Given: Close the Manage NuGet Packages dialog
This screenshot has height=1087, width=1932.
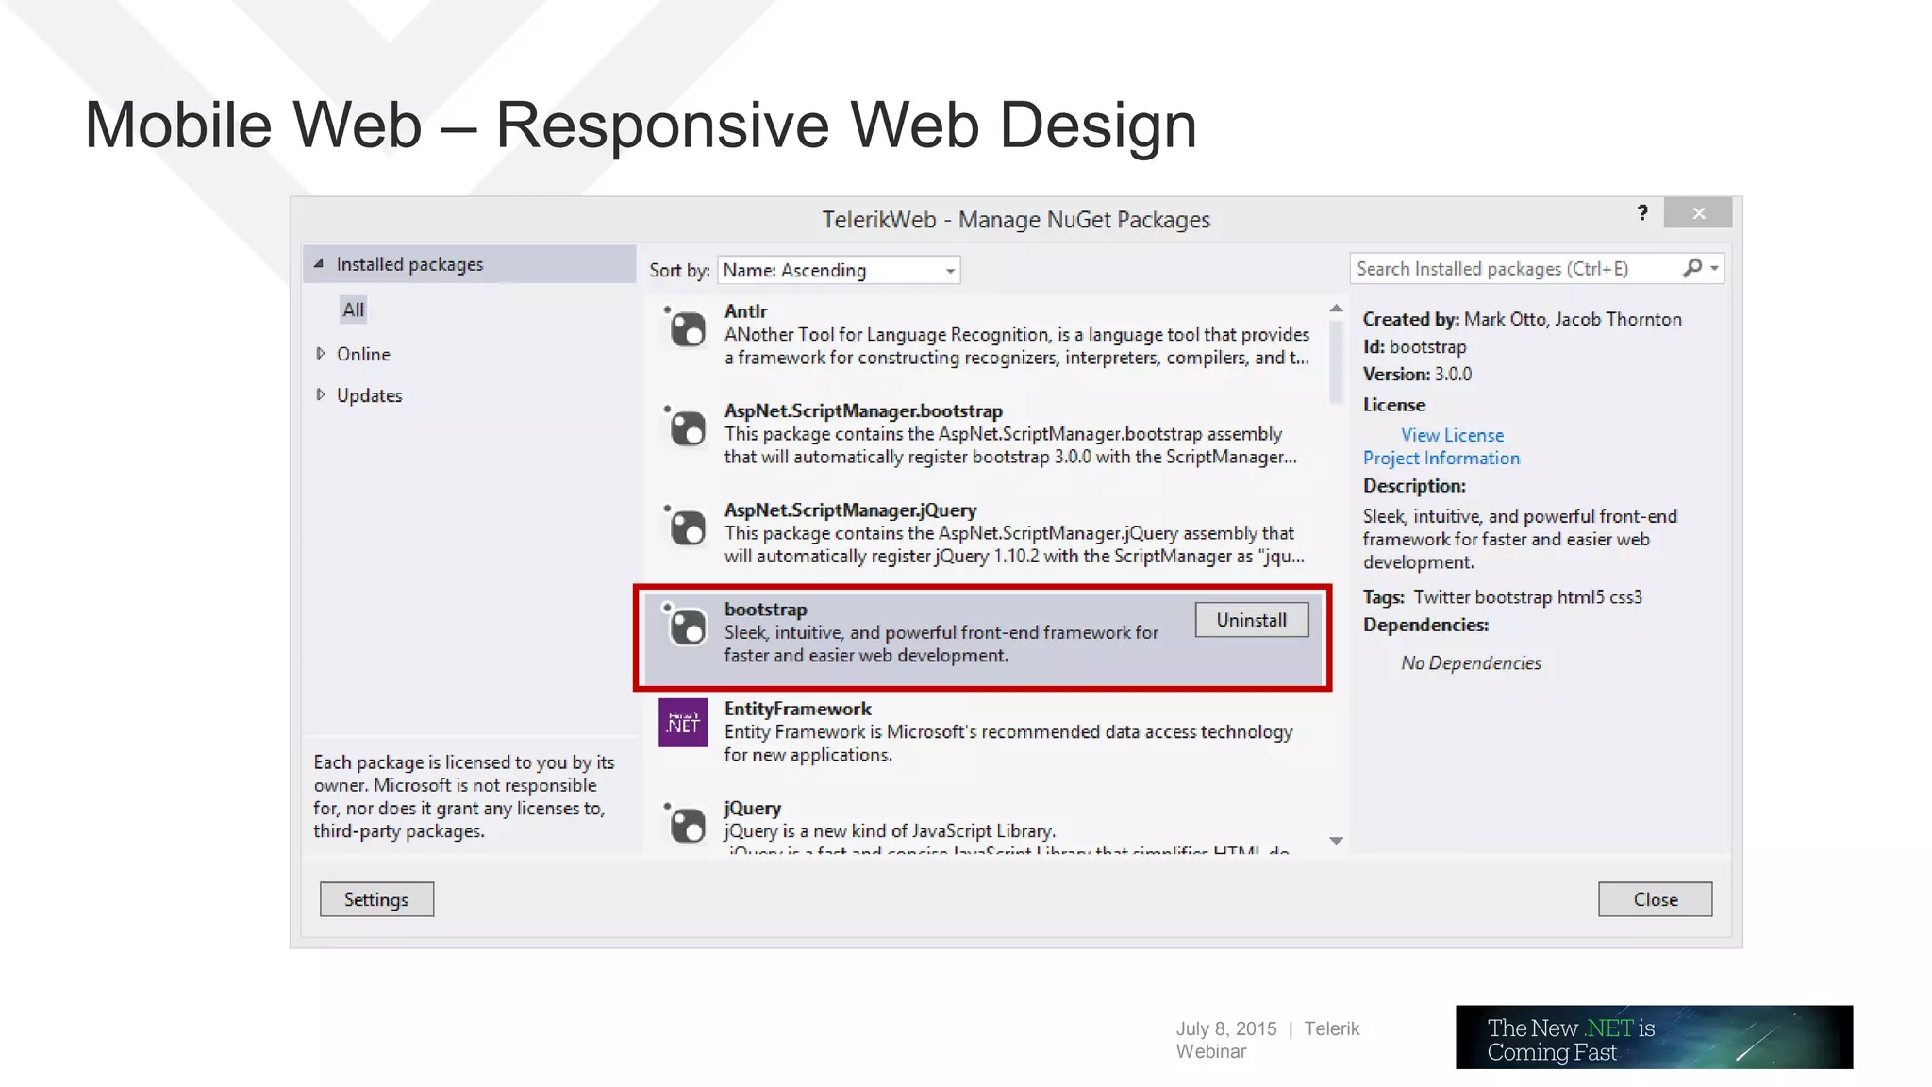Looking at the screenshot, I should click(1698, 213).
